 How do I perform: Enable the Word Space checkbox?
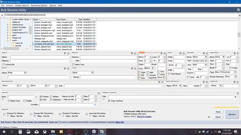pyautogui.click(x=169, y=74)
